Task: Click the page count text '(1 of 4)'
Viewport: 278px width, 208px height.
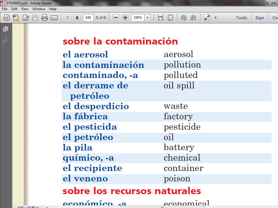Action: click(x=101, y=18)
